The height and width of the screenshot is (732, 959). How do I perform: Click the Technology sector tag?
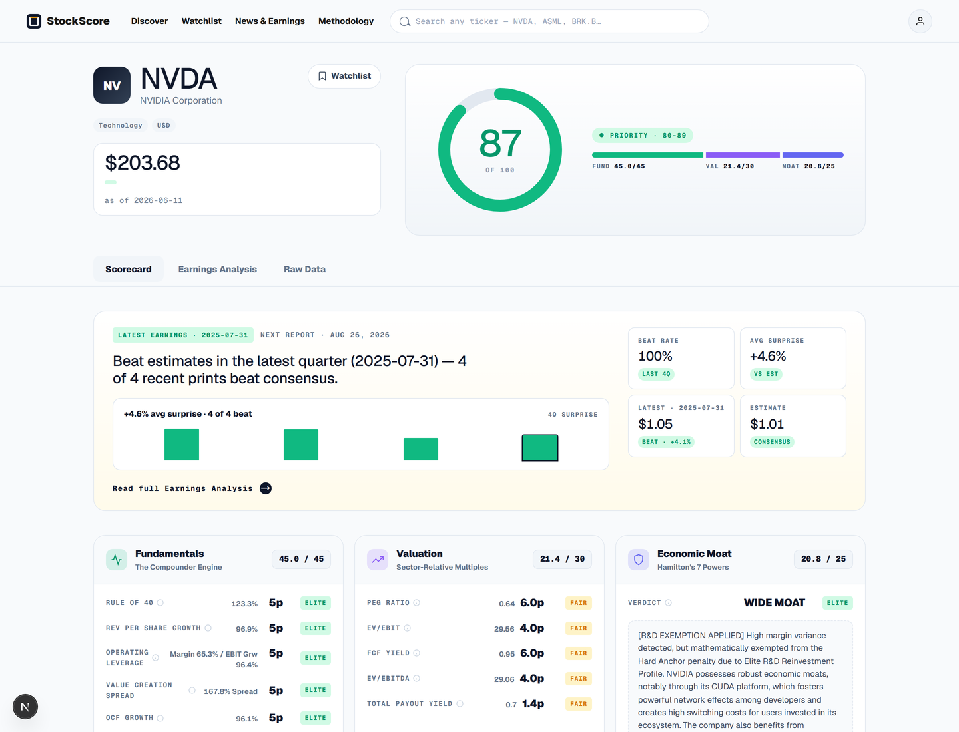121,126
